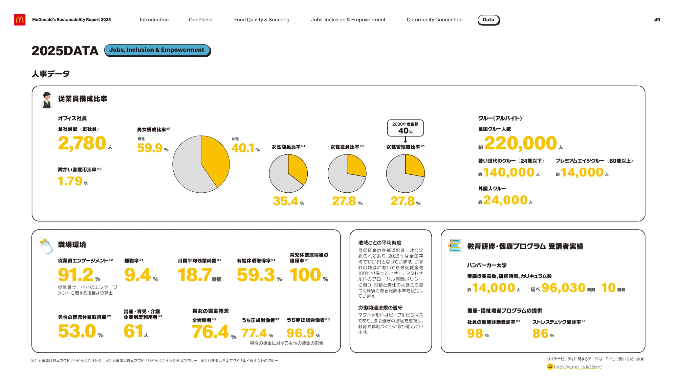The width and height of the screenshot is (677, 381).
Task: Click the blue Jobs, Inclusion & Empowerment badge
Action: tap(157, 50)
